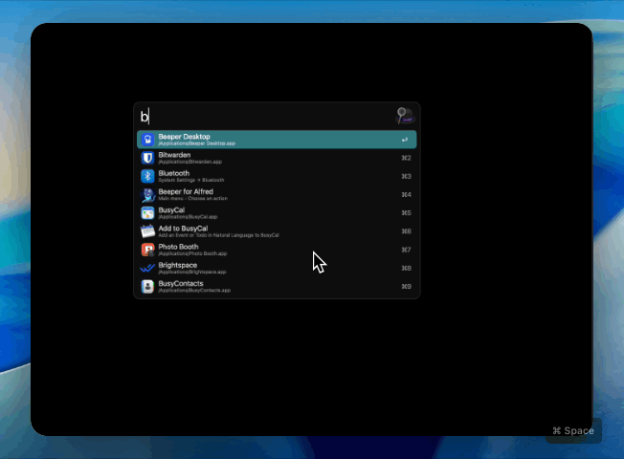Click the Add to BusyCal calendar icon
The image size is (624, 459).
[x=147, y=231]
